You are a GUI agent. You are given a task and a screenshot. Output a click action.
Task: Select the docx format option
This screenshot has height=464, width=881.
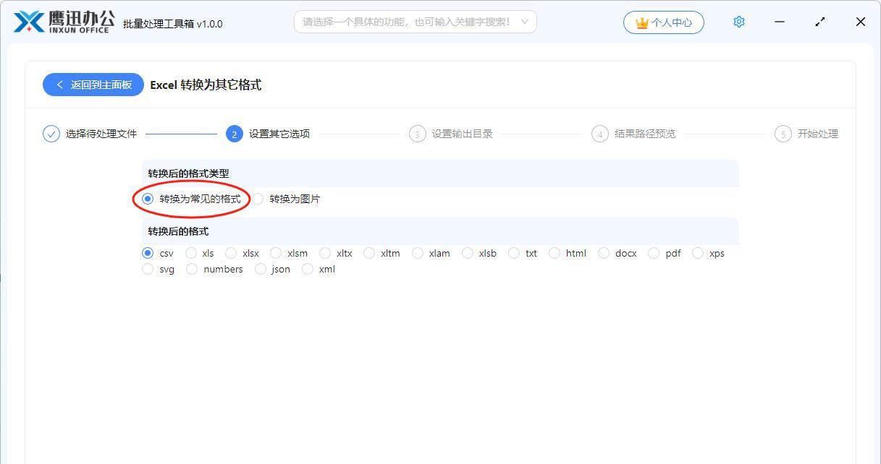tap(604, 253)
